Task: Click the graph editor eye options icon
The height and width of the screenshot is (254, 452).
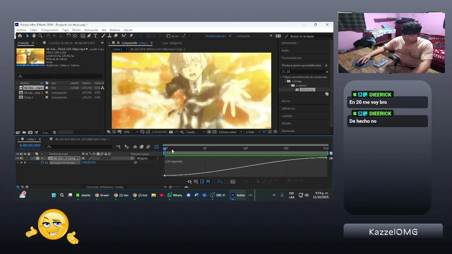Action: tap(189, 182)
